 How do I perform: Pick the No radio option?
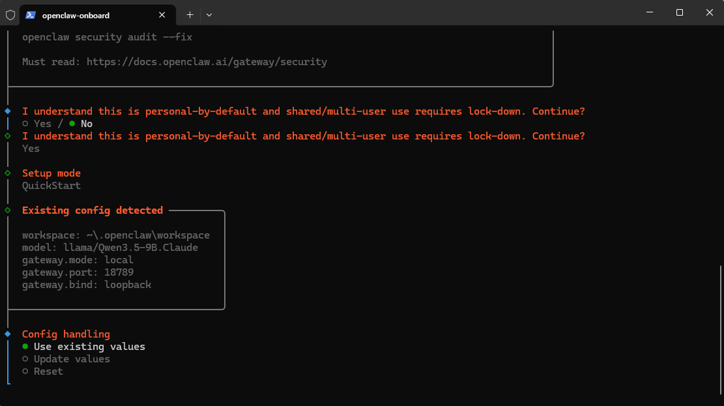81,124
